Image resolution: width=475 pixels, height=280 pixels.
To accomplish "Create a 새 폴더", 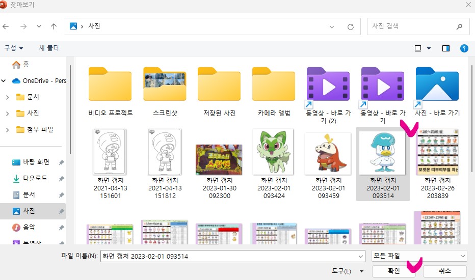I will click(x=49, y=48).
